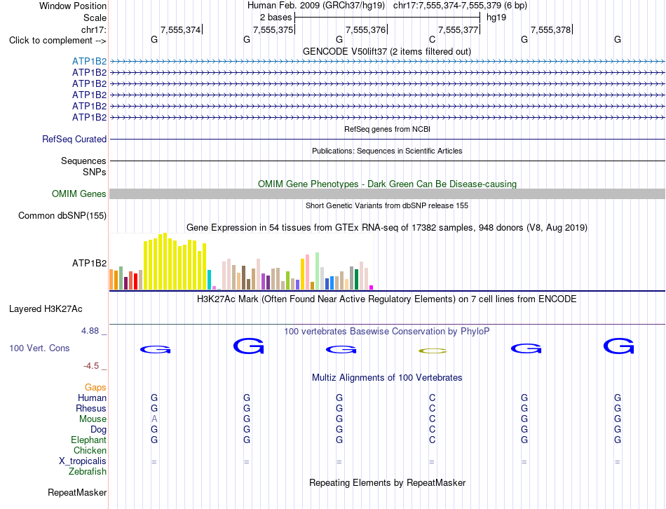Click 'Repeating Elements by RepeatMasker' title
666x509 pixels.
388,482
